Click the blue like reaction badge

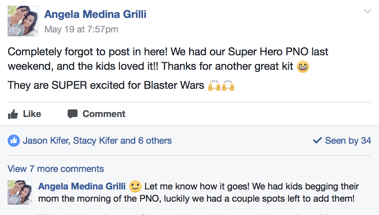14,141
